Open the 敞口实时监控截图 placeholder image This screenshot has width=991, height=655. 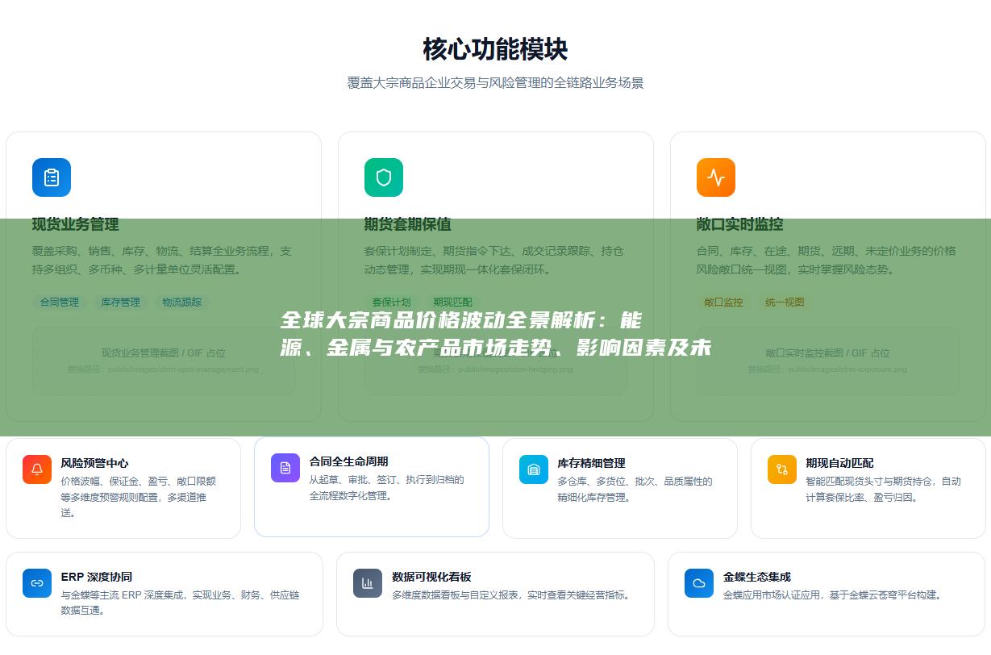point(828,361)
